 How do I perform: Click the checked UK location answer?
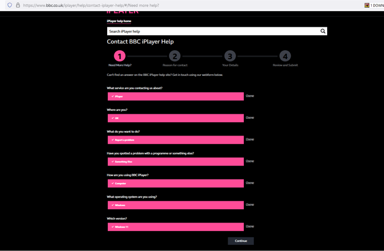coord(175,118)
